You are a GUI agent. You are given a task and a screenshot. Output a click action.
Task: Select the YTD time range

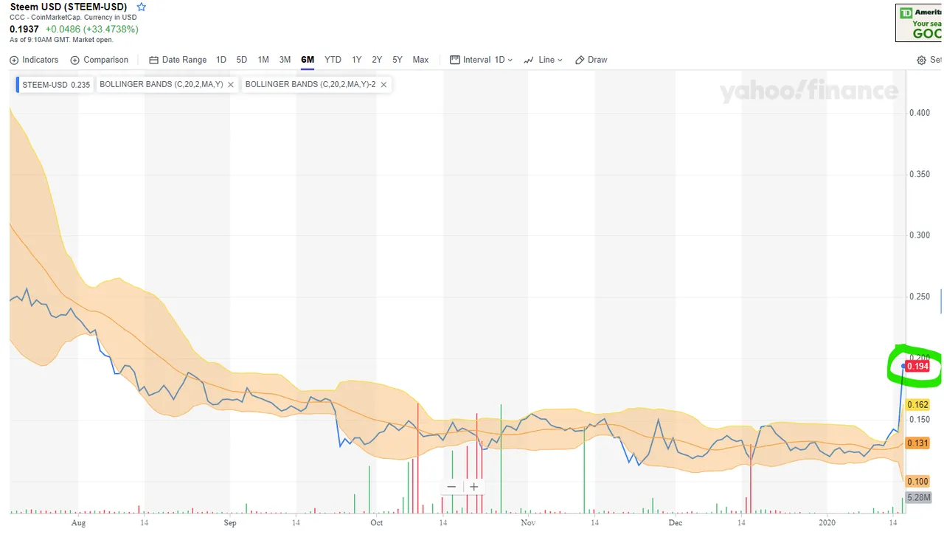[x=333, y=60]
